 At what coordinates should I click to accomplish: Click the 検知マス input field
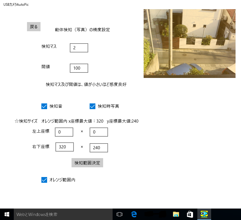click(79, 48)
